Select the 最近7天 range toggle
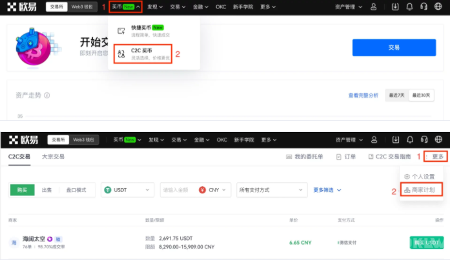This screenshot has width=450, height=260. [396, 95]
